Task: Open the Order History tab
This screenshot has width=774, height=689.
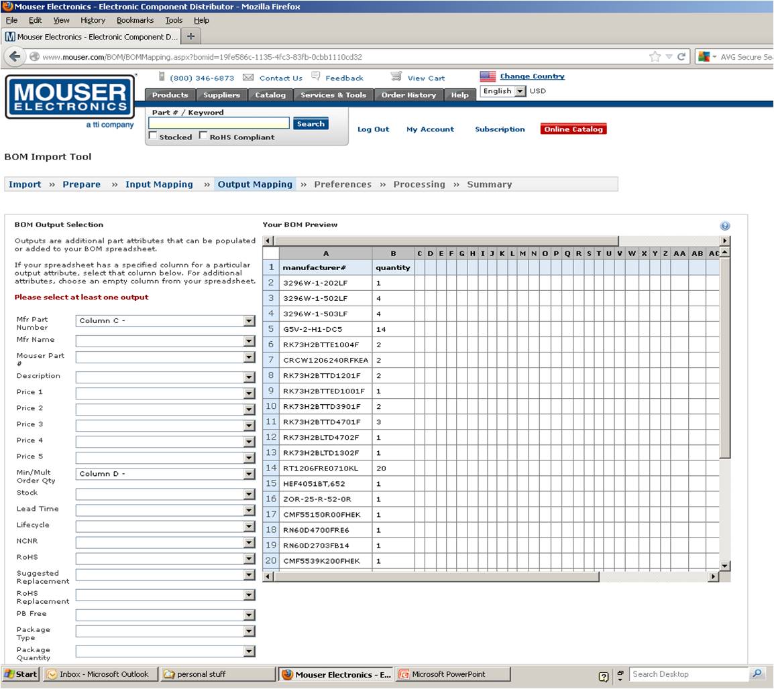Action: click(x=408, y=95)
